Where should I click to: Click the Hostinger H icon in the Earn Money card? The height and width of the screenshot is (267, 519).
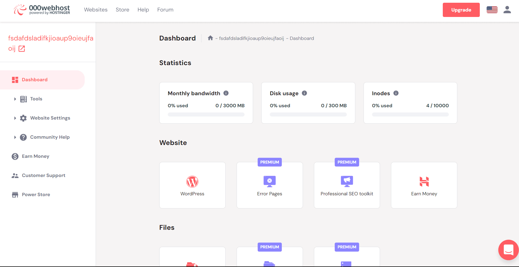pyautogui.click(x=424, y=182)
